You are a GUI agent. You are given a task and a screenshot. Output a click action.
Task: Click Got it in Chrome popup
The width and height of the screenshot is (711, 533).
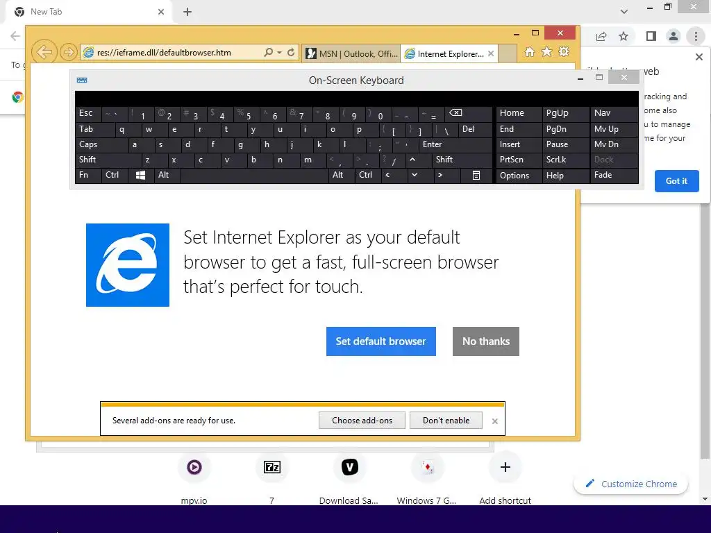pyautogui.click(x=676, y=181)
